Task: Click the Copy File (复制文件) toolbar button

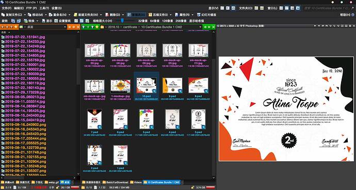Action: tap(12, 15)
